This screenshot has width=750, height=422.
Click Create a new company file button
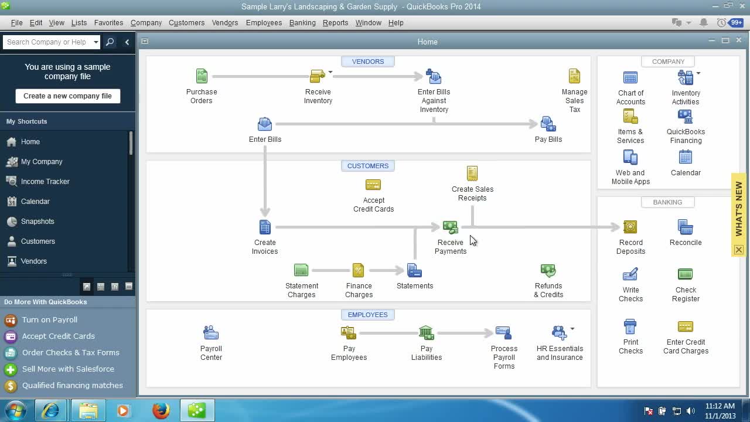coord(68,96)
